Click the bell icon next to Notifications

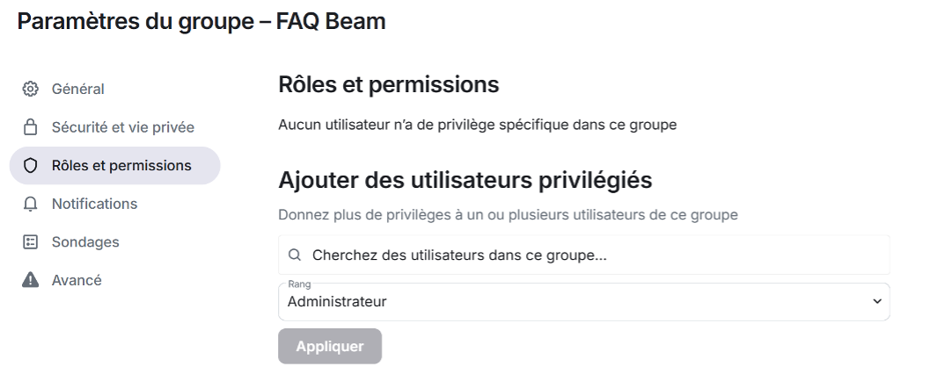pyautogui.click(x=31, y=205)
